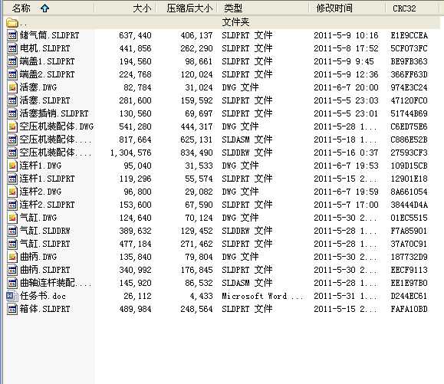Select the 电机.SLDPRT file name
444x384 pixels.
coord(44,48)
